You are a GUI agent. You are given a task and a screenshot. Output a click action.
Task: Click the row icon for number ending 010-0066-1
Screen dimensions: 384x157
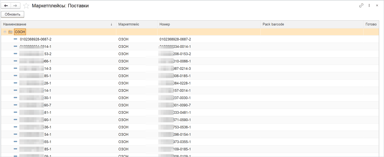(x=16, y=61)
